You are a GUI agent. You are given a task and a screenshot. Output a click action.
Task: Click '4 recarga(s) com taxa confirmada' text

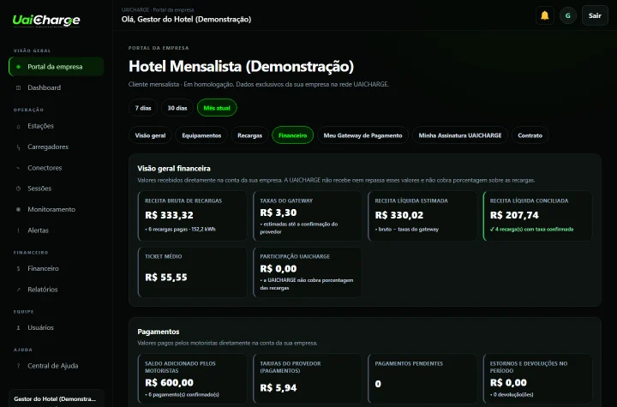point(531,229)
